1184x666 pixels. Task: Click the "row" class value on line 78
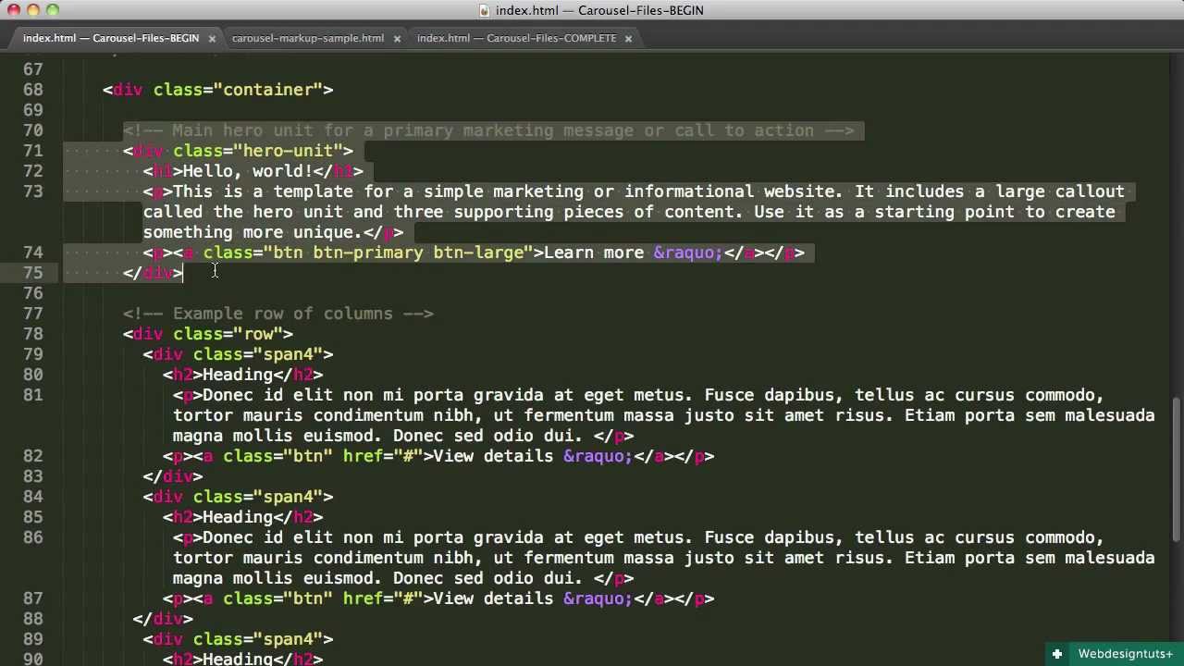point(258,334)
